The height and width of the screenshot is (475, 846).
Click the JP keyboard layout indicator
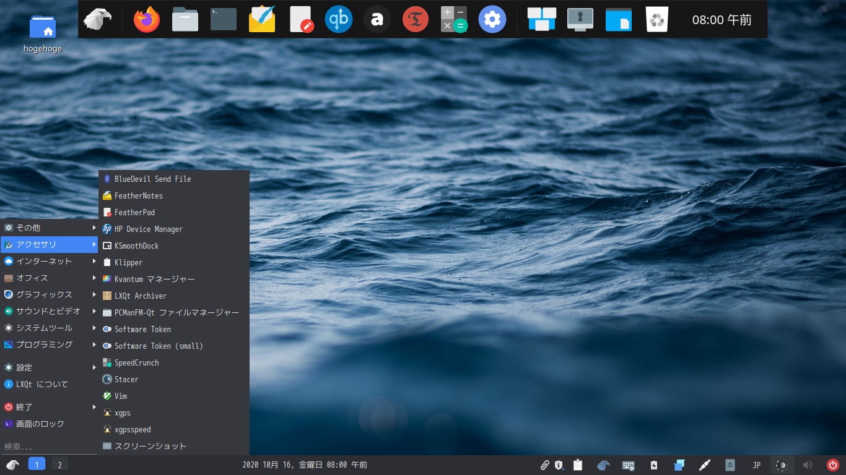[x=757, y=465]
